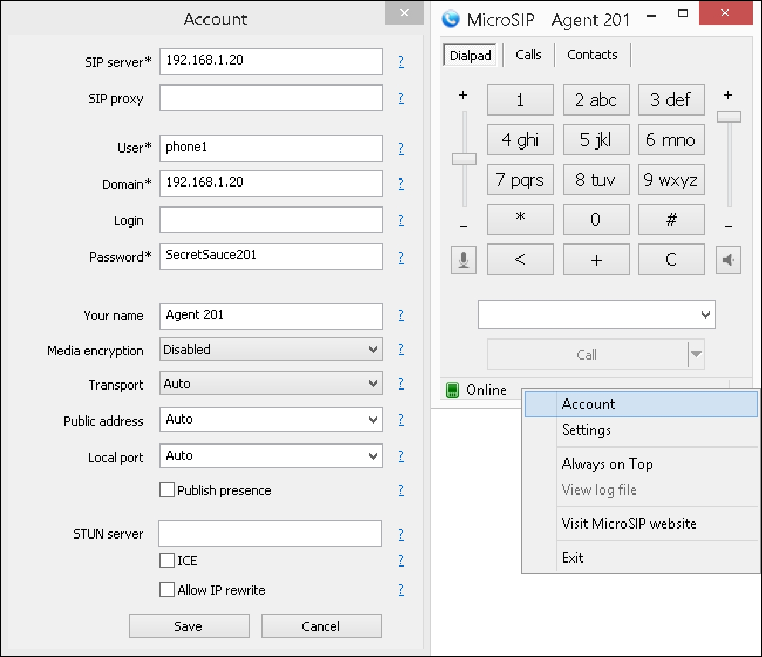Expand the Local port combo box
Image resolution: width=762 pixels, height=657 pixels.
tap(373, 456)
